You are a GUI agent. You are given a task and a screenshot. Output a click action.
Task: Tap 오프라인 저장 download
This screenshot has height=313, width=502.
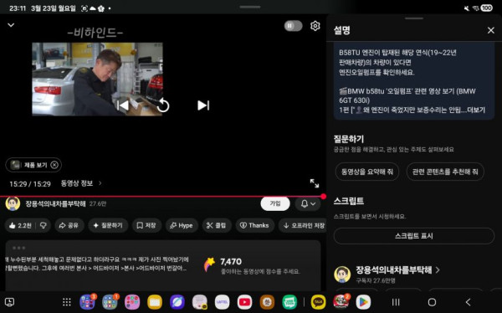point(304,225)
